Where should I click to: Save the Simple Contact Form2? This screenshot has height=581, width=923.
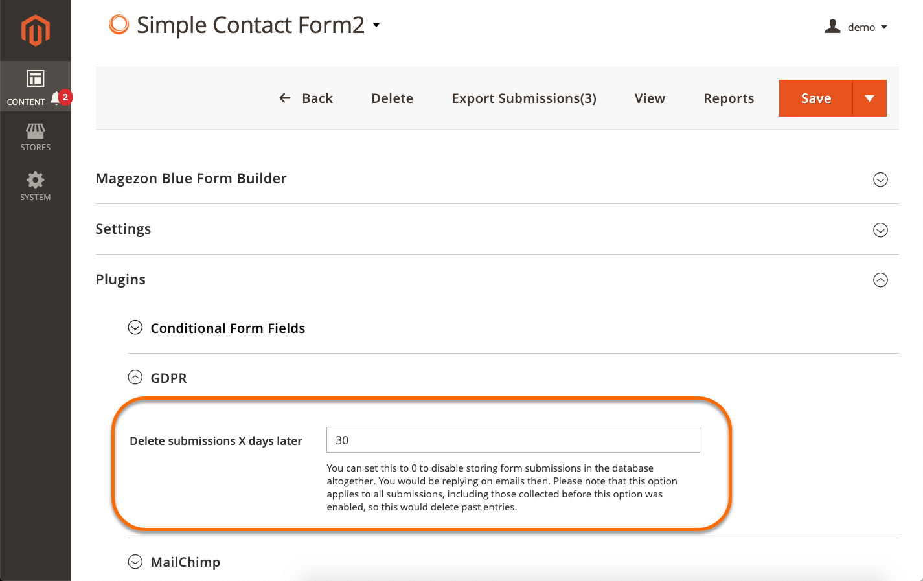[815, 98]
